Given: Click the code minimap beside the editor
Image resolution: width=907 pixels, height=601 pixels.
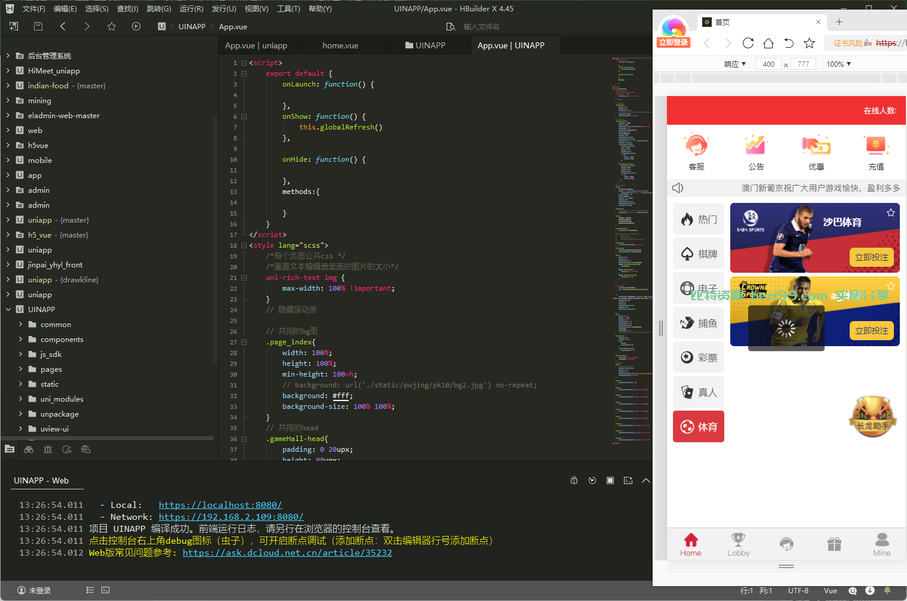Looking at the screenshot, I should pyautogui.click(x=631, y=251).
